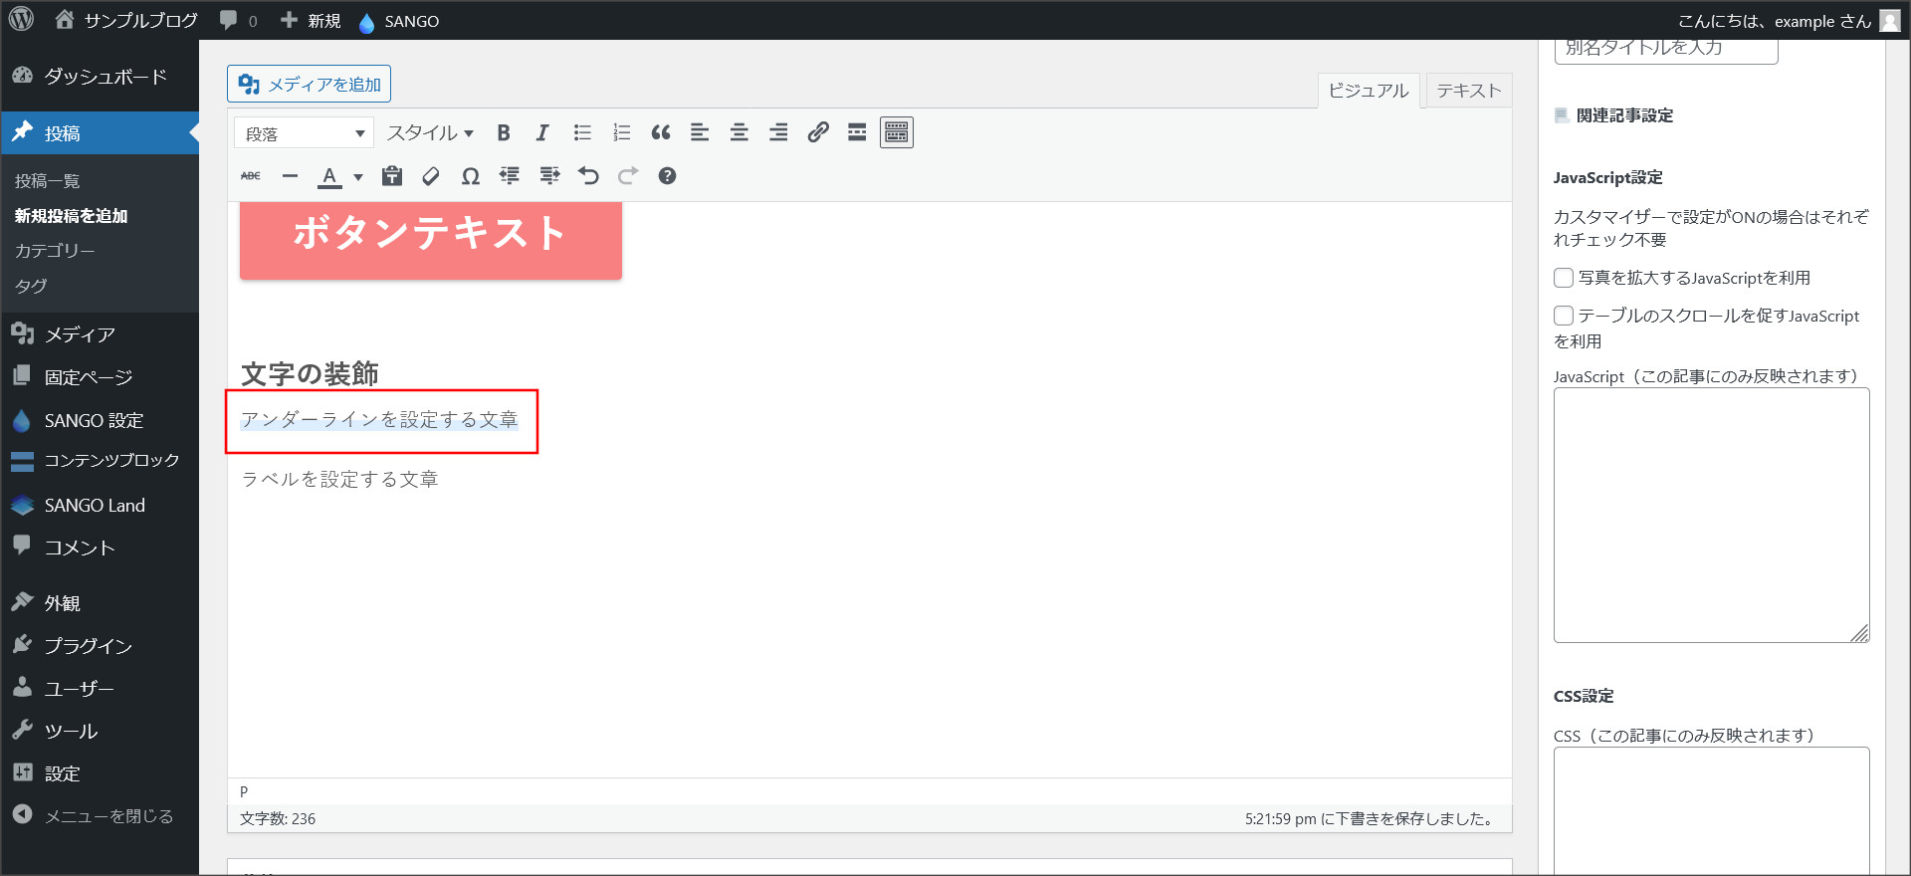
Task: Open the 投稿一覧 link in the sidebar
Action: point(47,181)
